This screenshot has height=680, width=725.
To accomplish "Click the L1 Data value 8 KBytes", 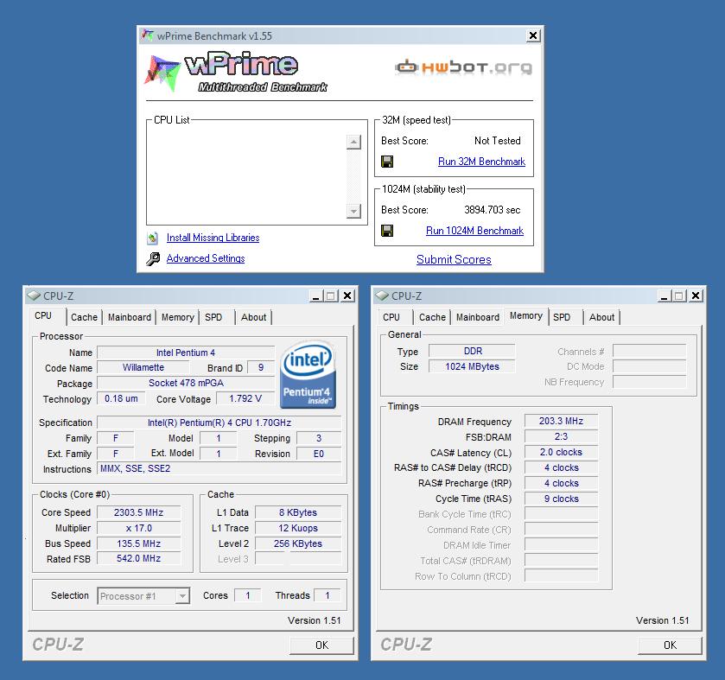I will 298,512.
